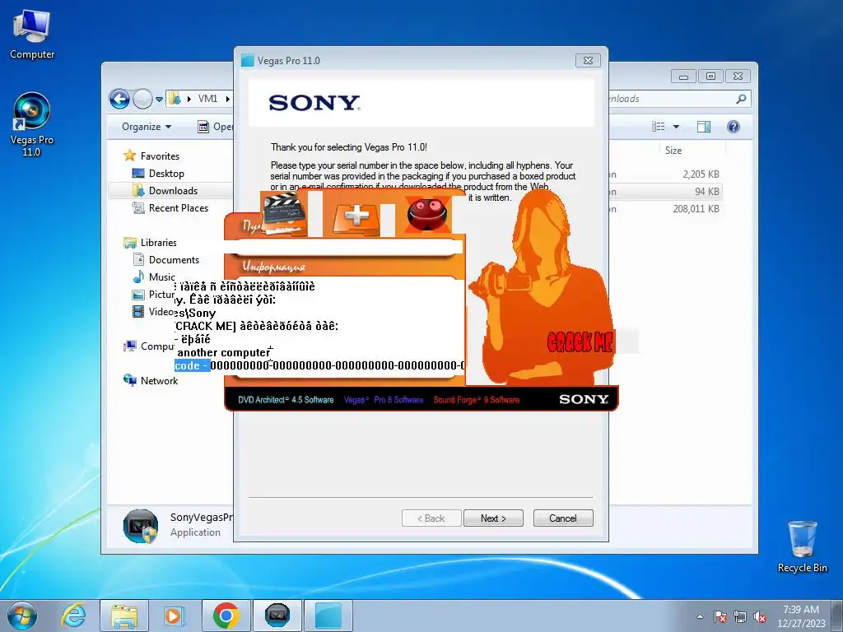Open network tray icon
The height and width of the screenshot is (632, 843).
740,616
